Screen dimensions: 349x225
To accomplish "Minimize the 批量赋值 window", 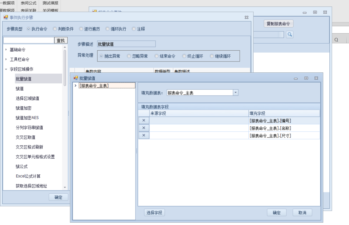I will [296, 78].
